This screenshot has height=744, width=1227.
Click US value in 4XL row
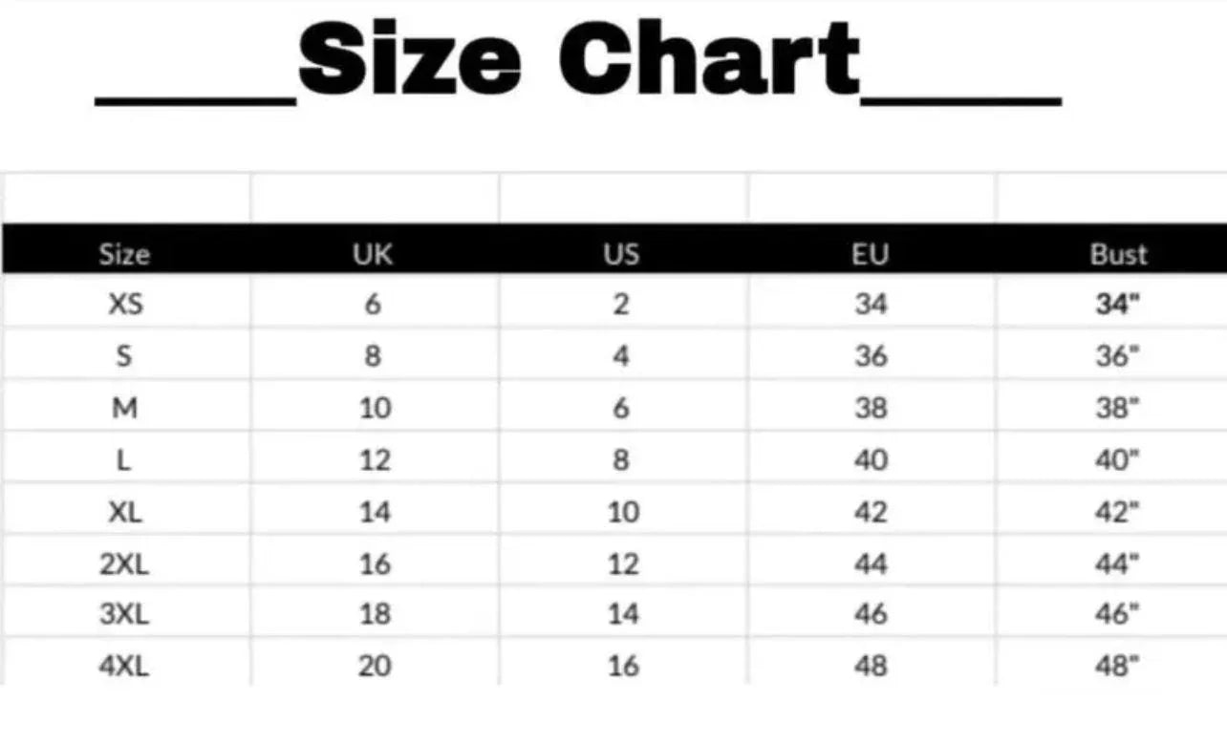click(x=622, y=666)
